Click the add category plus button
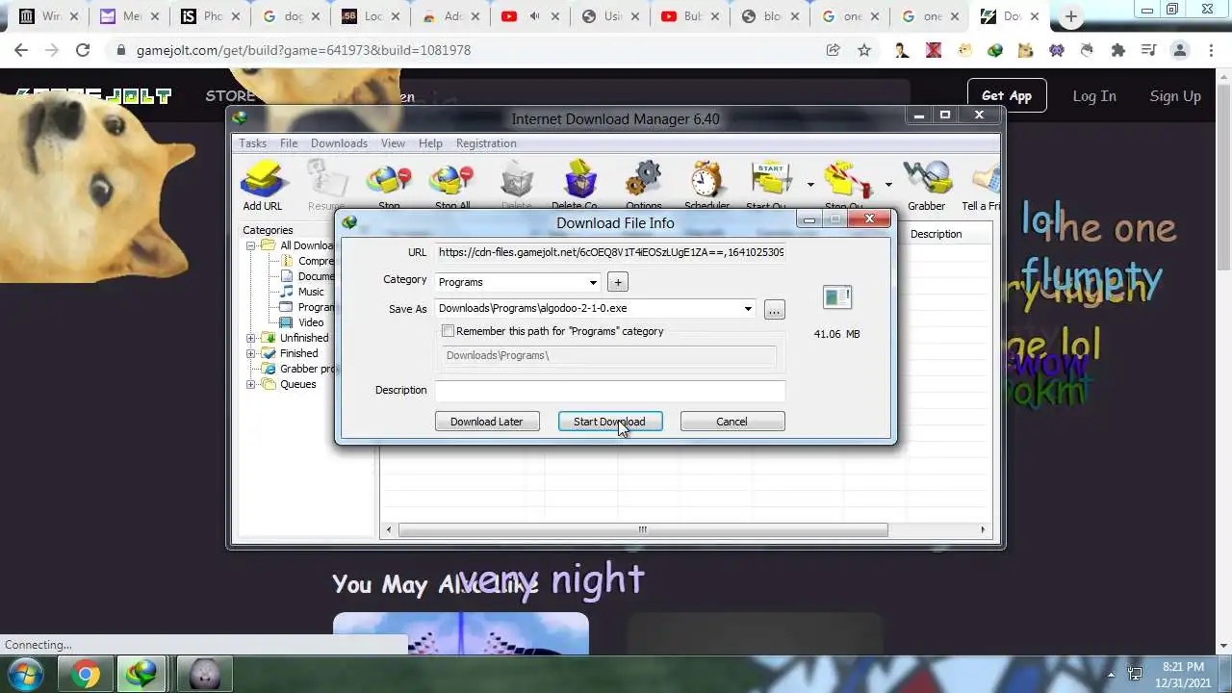The height and width of the screenshot is (693, 1232). (x=618, y=282)
